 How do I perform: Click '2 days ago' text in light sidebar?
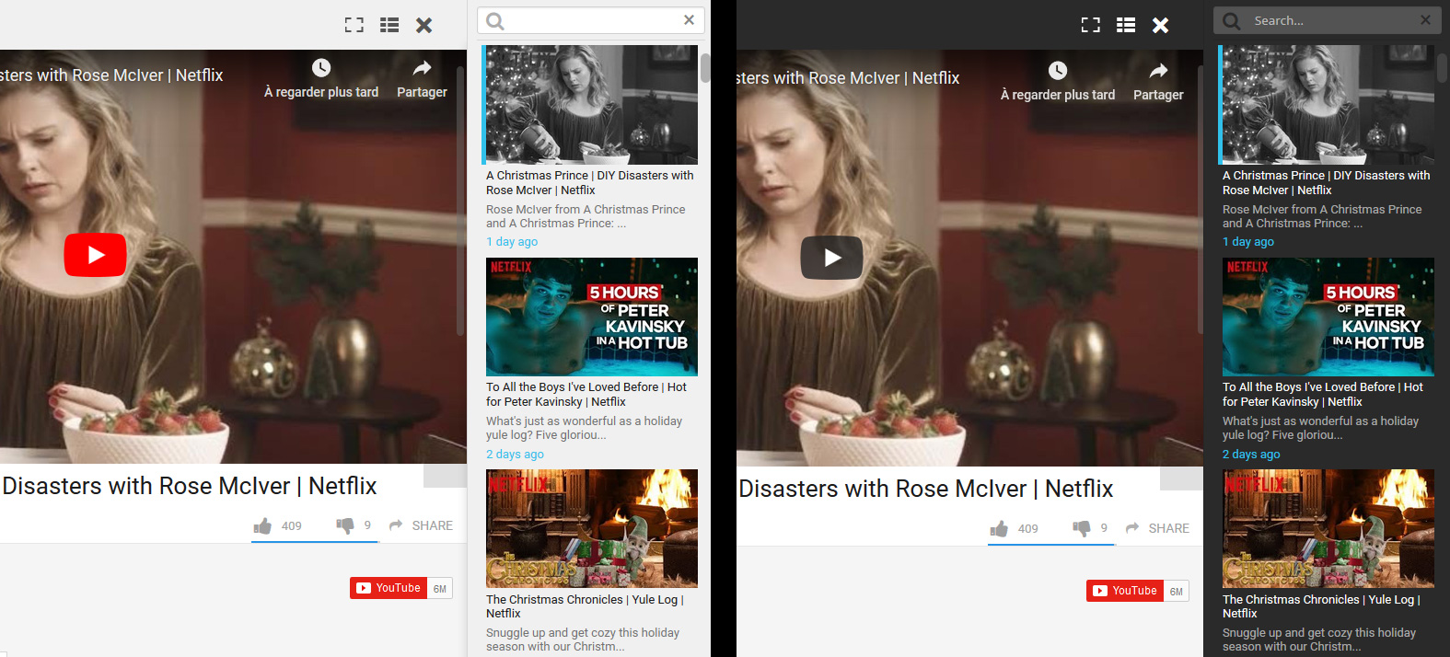[x=515, y=455]
